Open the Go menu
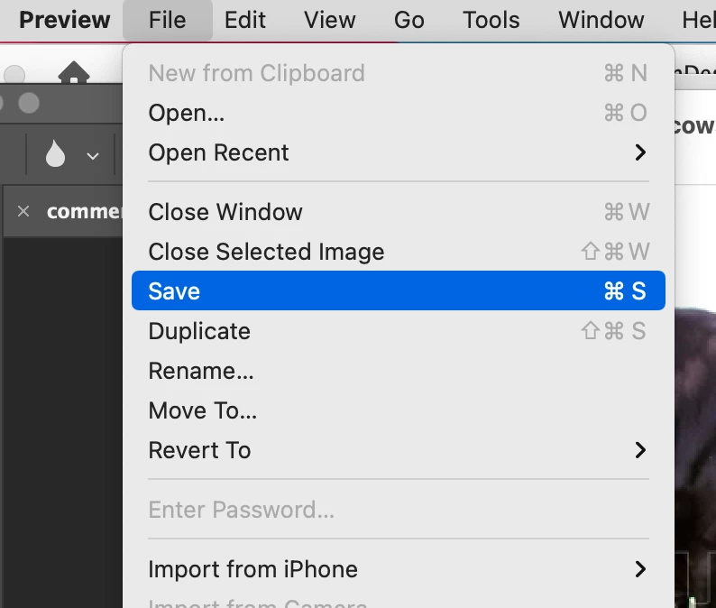Viewport: 716px width, 608px height. click(x=408, y=20)
